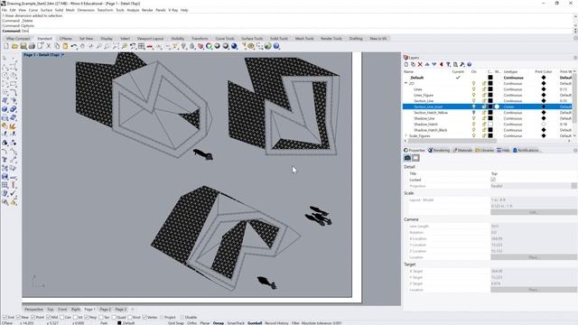Screen dimensions: 578x325
Task: Toggle Ortho in the status bar
Action: pyautogui.click(x=191, y=323)
